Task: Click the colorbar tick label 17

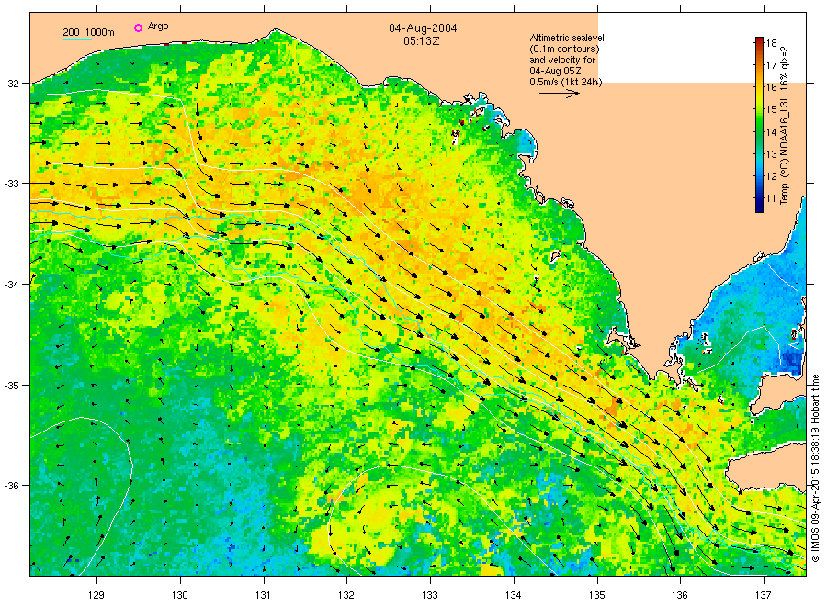Action: tap(771, 65)
